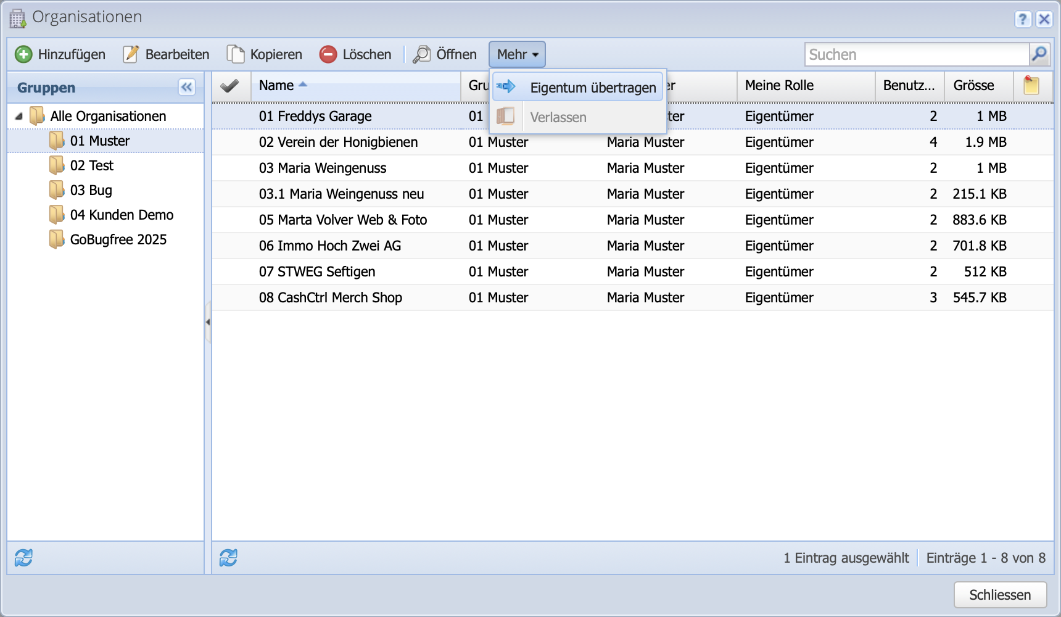Click the green Hinzufügen plus icon
Viewport: 1061px width, 617px height.
click(23, 54)
